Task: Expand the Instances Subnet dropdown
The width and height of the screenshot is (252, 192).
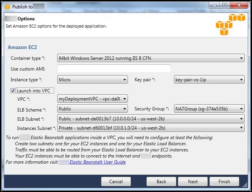Action: pos(151,128)
